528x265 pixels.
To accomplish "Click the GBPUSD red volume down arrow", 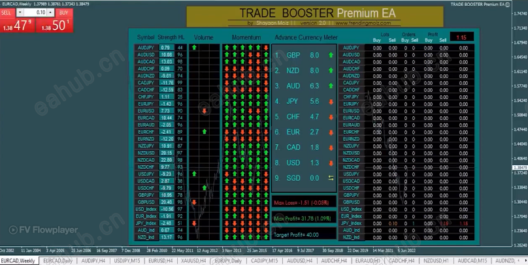I will [194, 202].
